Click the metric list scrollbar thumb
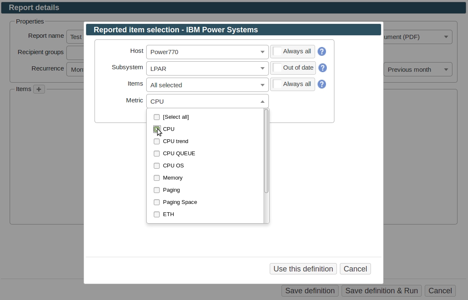Viewport: 468px width, 300px height. [x=266, y=151]
